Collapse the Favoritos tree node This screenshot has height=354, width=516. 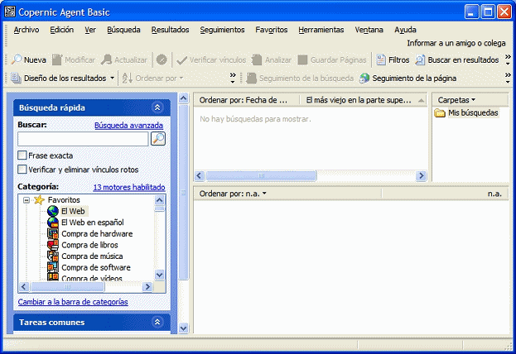coord(27,200)
